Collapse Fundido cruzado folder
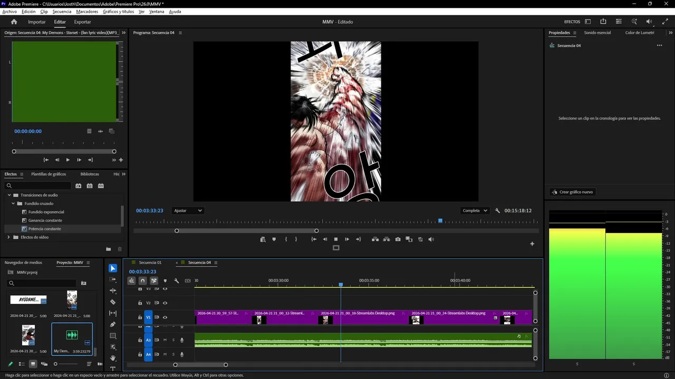 (x=13, y=204)
